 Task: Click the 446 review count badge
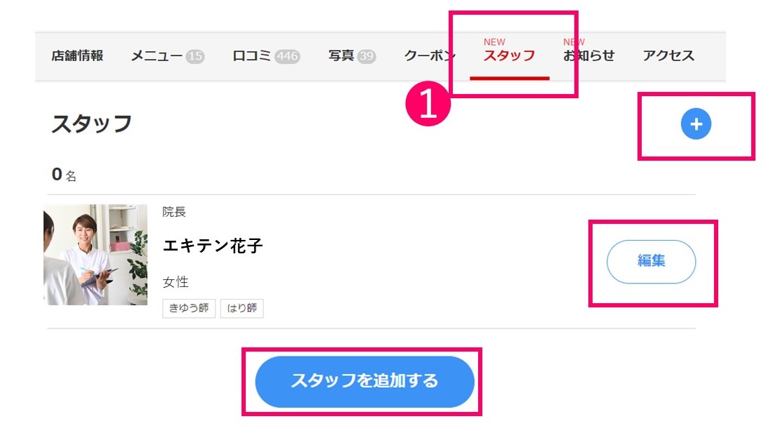pyautogui.click(x=287, y=56)
